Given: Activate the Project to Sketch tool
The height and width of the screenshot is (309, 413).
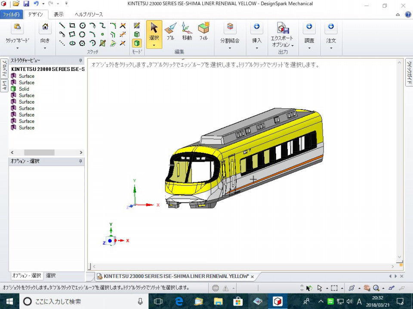Looking at the screenshot, I should point(113,43).
